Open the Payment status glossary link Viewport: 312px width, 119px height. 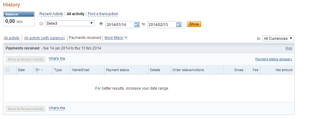point(274,59)
